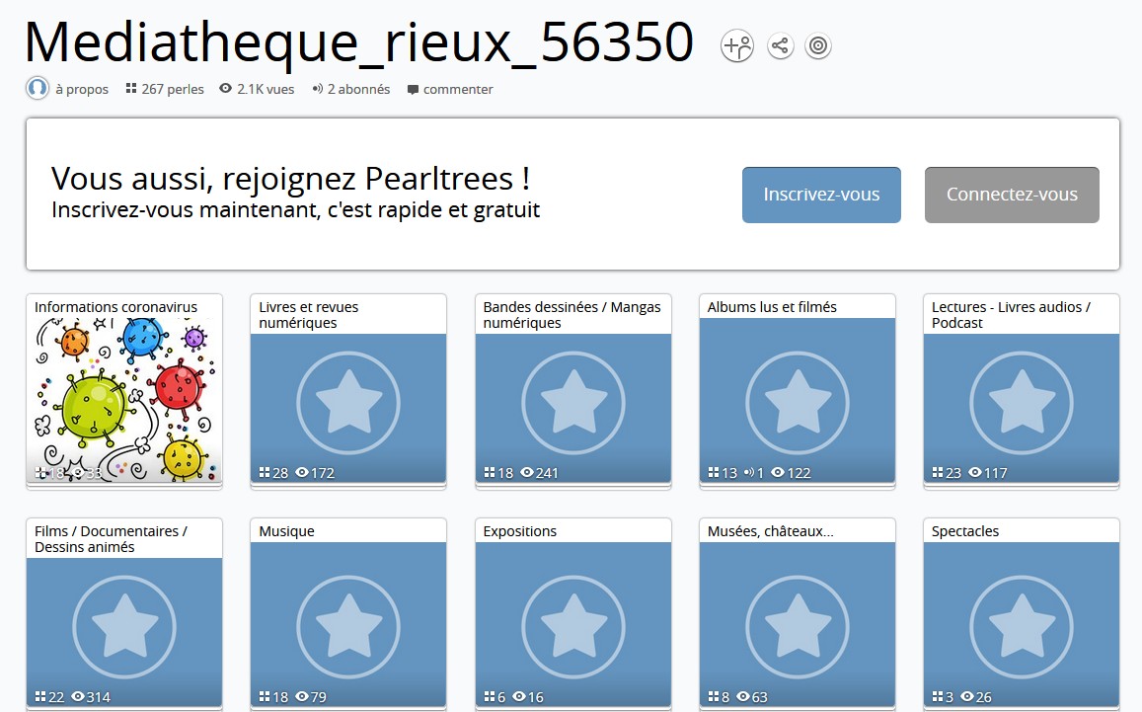Click the add team member icon
This screenshot has height=712, width=1142.
click(x=736, y=45)
